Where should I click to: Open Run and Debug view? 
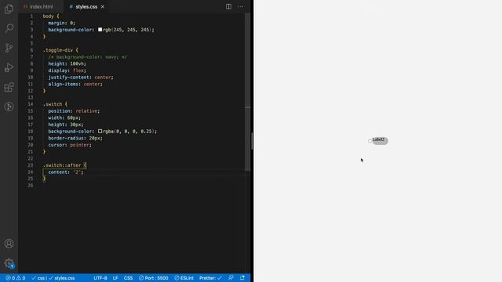[x=9, y=68]
